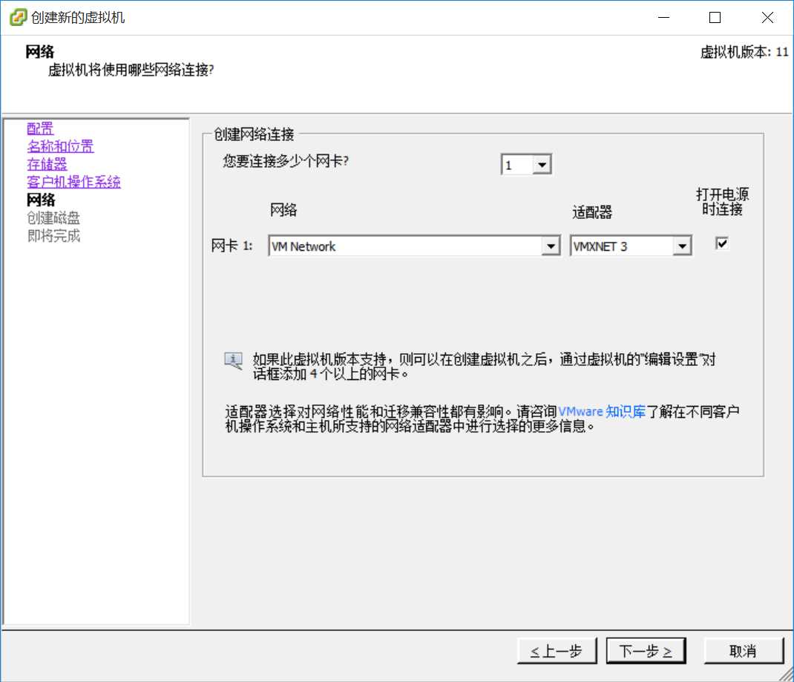The height and width of the screenshot is (682, 794).
Task: Click the 上一步 back button
Action: (557, 651)
